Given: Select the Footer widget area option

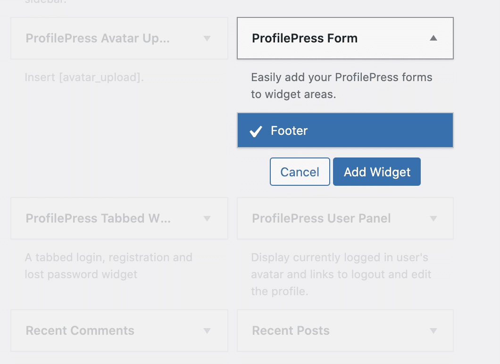Looking at the screenshot, I should click(x=345, y=130).
